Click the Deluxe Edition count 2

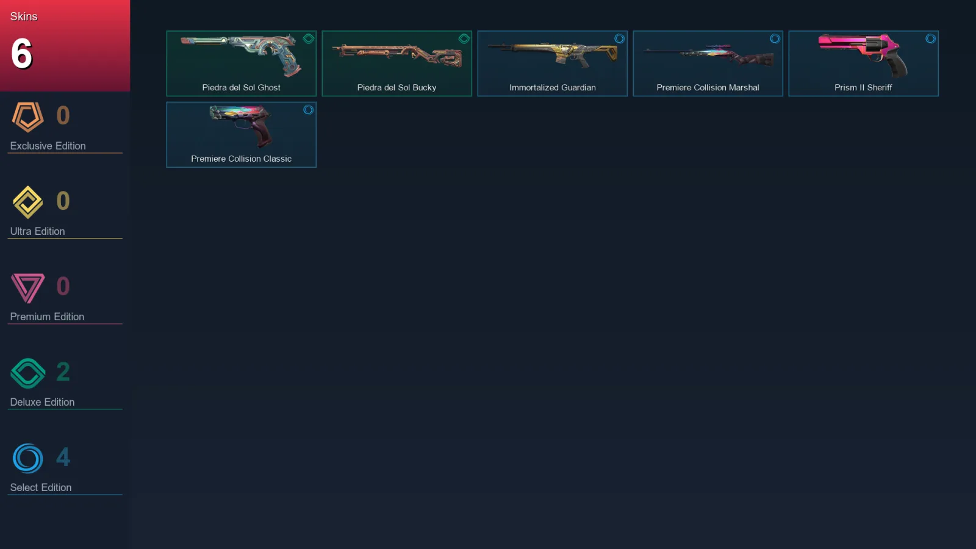point(63,371)
